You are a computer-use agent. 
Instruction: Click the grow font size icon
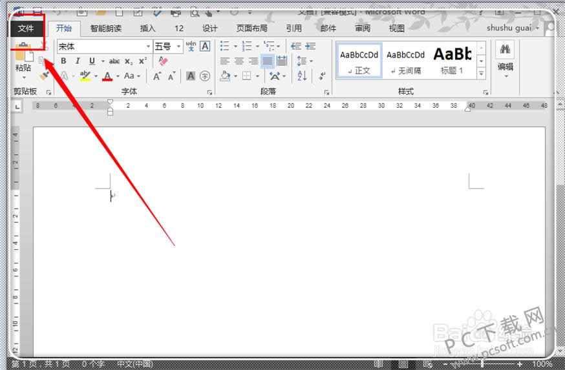(157, 76)
